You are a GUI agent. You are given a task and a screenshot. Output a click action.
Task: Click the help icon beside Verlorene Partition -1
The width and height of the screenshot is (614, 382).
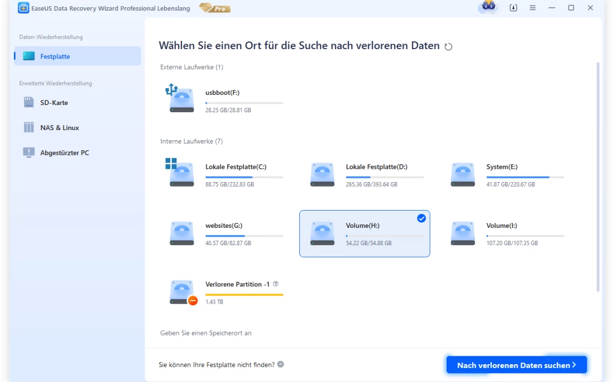276,284
